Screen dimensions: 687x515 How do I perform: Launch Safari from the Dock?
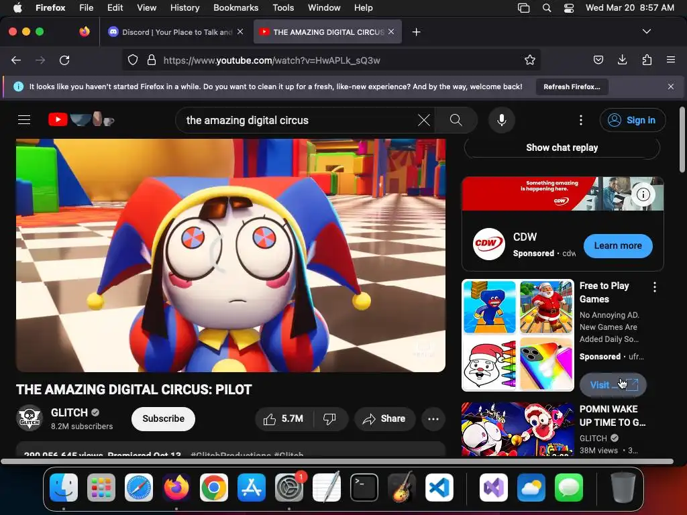(139, 488)
